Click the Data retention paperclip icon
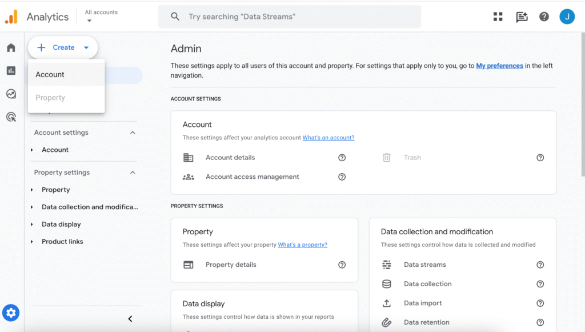Viewport: 585px width, 332px height. pos(387,322)
